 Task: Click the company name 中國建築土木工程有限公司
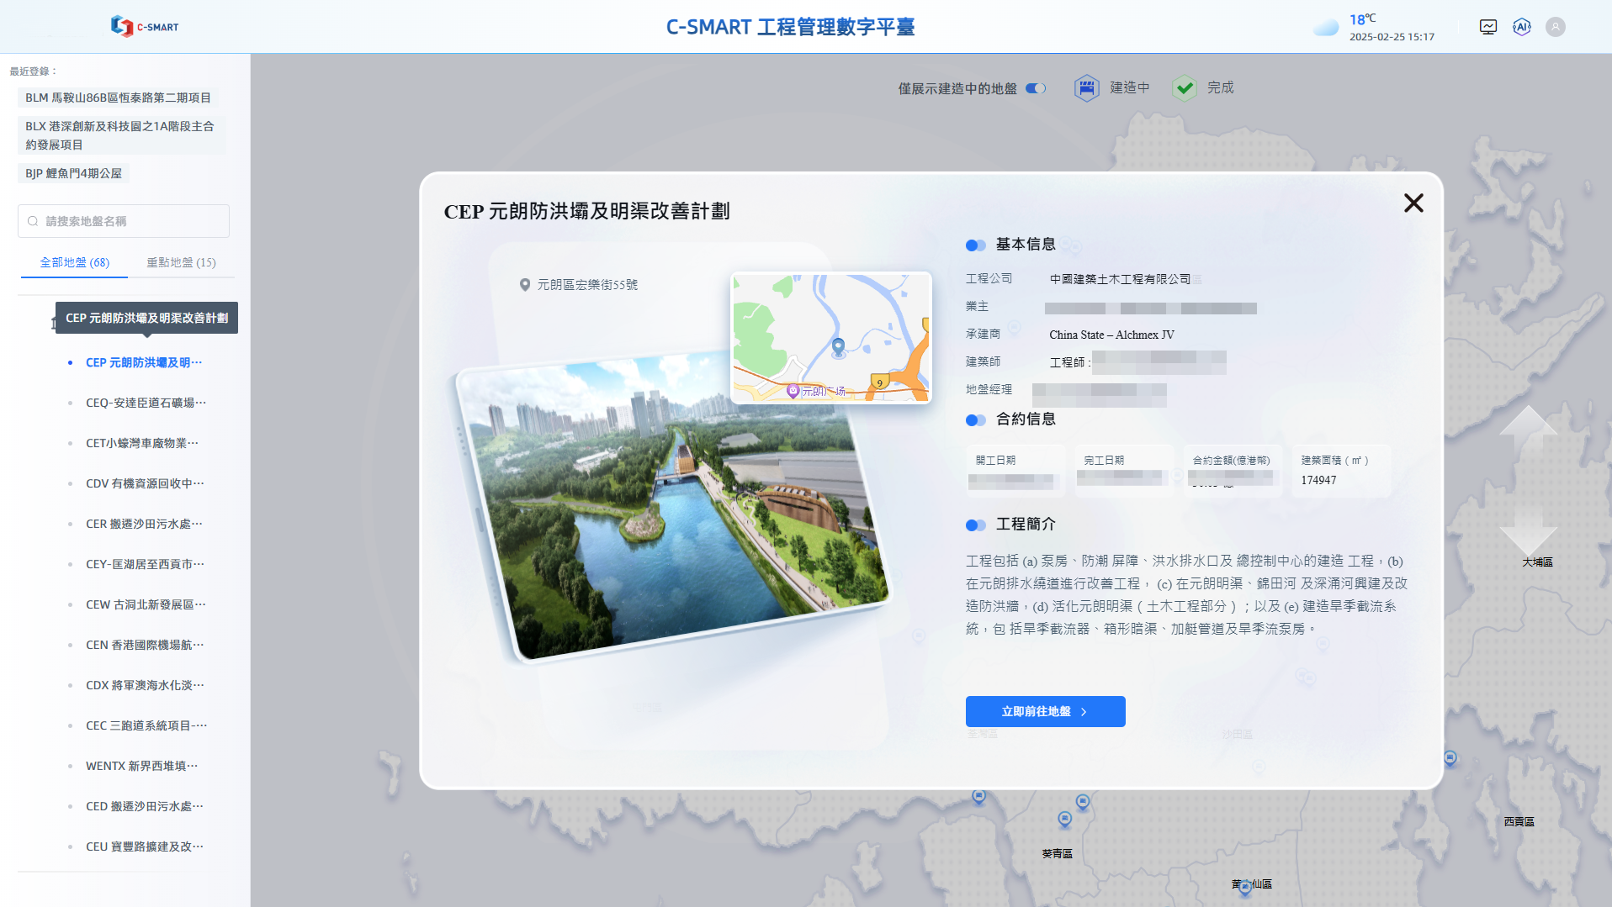tap(1120, 279)
